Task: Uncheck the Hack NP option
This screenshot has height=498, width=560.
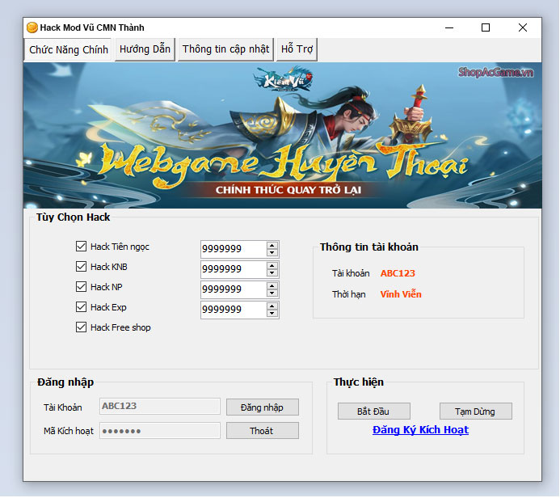Action: pyautogui.click(x=81, y=286)
